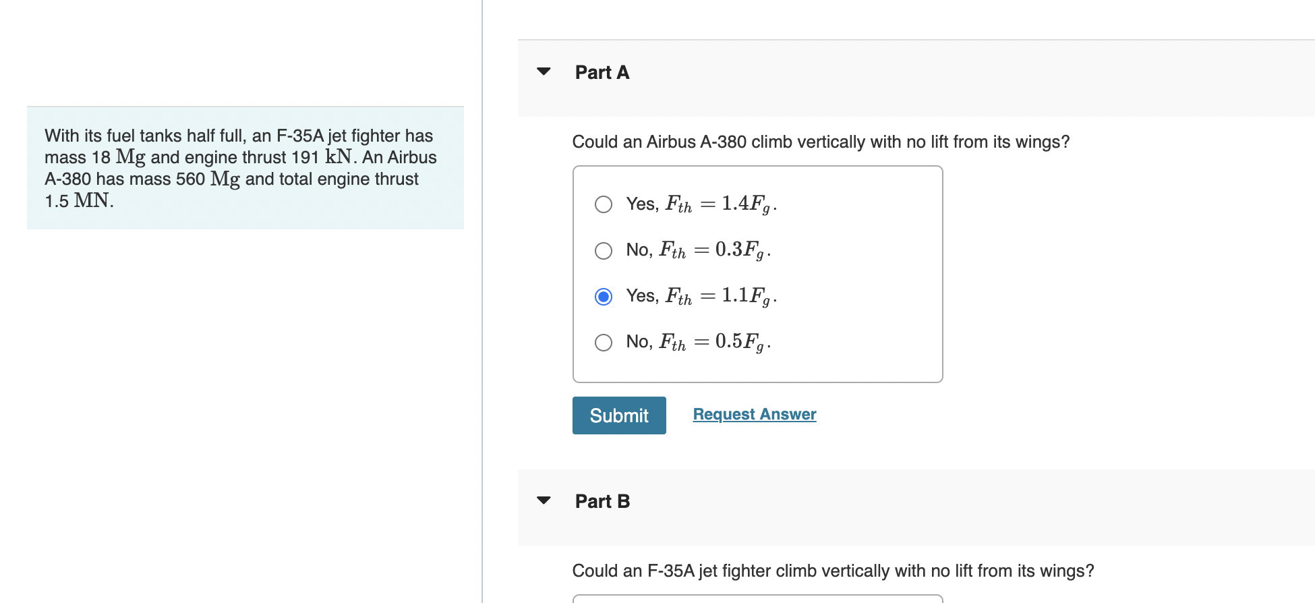
Task: Collapse the Part B section triangle
Action: tap(544, 500)
